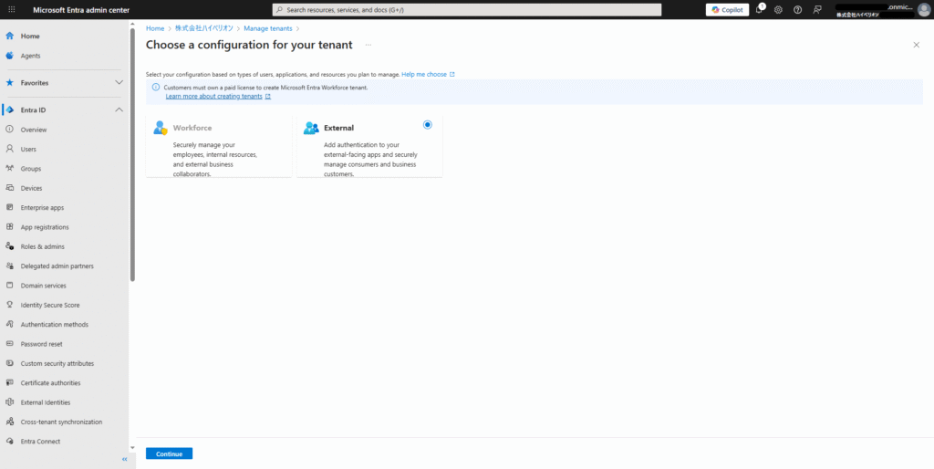Screen dimensions: 934x469
Task: Click the Devices sidebar icon
Action: coord(10,188)
